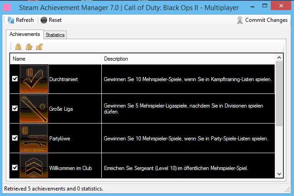The image size is (294, 196).
Task: Click the Partylöwe shotgun achievement icon
Action: tap(34, 138)
